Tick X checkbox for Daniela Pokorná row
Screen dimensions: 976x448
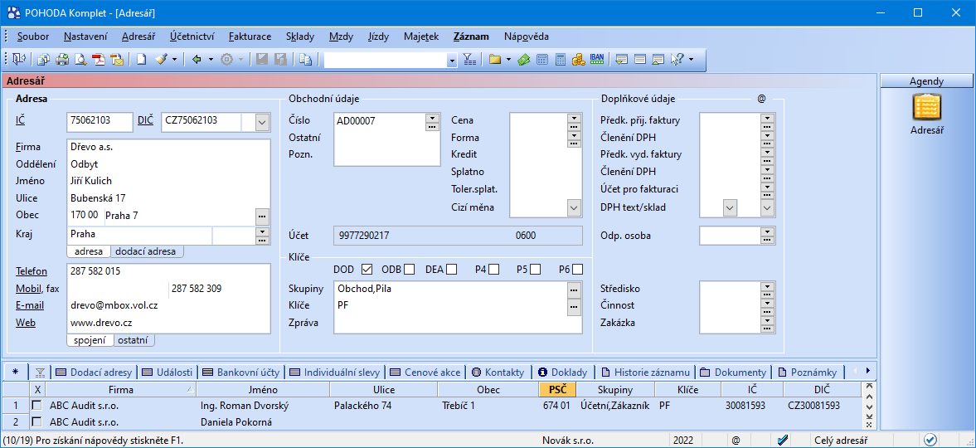click(x=37, y=421)
